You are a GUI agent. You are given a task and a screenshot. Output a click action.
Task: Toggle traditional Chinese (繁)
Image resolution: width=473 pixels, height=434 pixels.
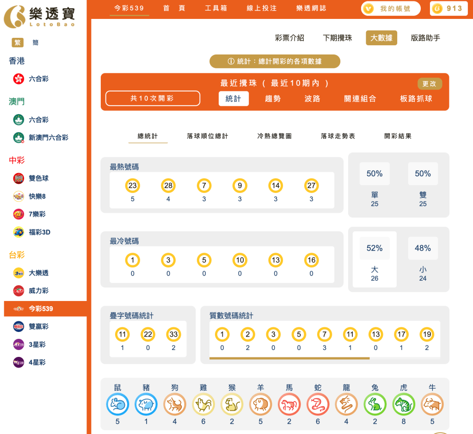point(17,42)
